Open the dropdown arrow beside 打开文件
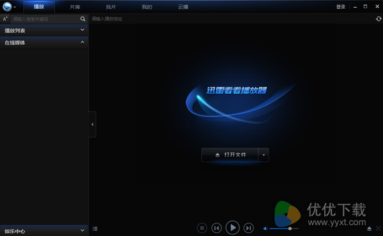383x236 pixels. pyautogui.click(x=264, y=155)
